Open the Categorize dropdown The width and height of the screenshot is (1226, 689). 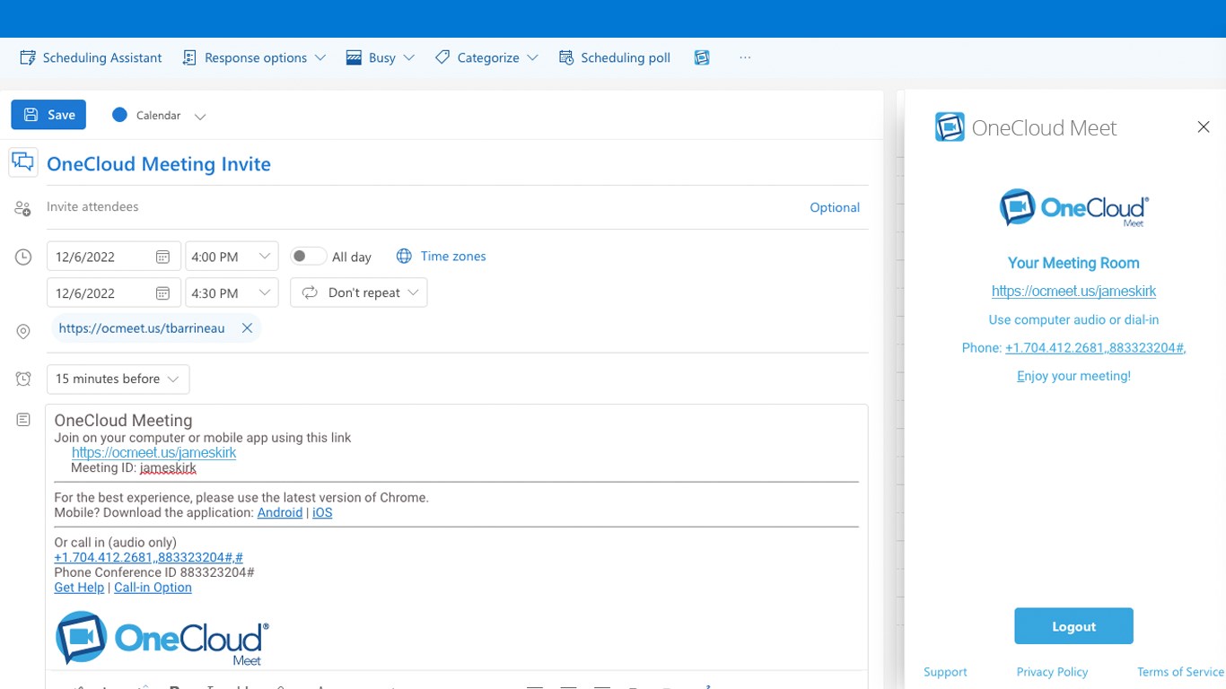point(486,57)
